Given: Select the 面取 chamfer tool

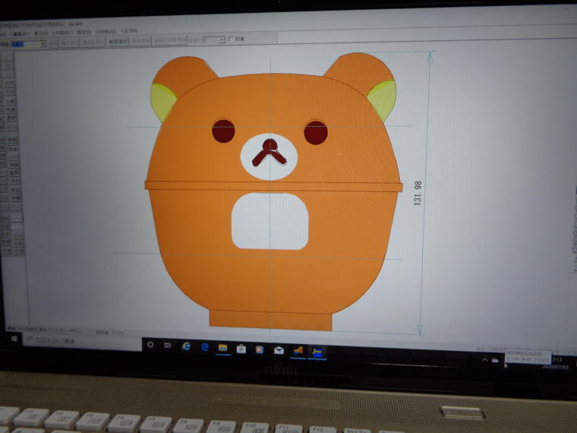Looking at the screenshot, I should pyautogui.click(x=14, y=172).
